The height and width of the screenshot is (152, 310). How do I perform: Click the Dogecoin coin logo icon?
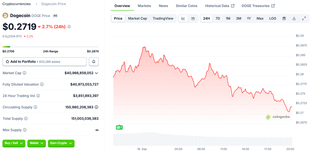[x=5, y=16]
